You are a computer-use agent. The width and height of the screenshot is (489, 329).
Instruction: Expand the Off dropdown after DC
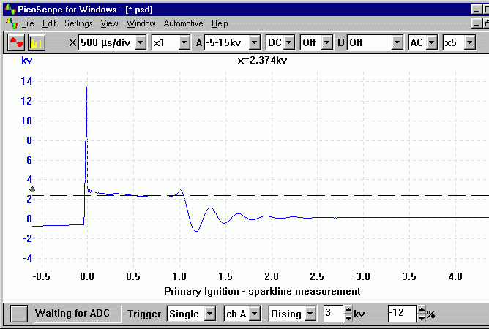[326, 42]
